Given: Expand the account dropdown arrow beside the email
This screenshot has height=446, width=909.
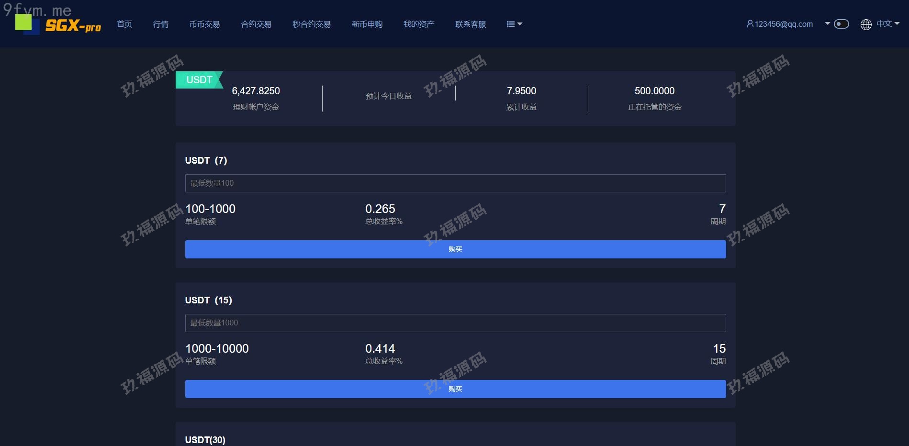Looking at the screenshot, I should 827,23.
